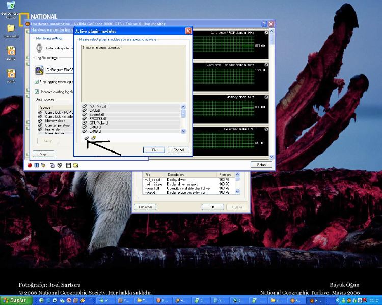Click the red K icon in system tray

(x=365, y=301)
